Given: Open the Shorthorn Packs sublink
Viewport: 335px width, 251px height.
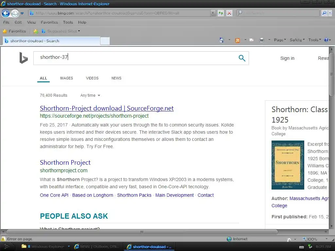Looking at the screenshot, I should click(x=134, y=195).
